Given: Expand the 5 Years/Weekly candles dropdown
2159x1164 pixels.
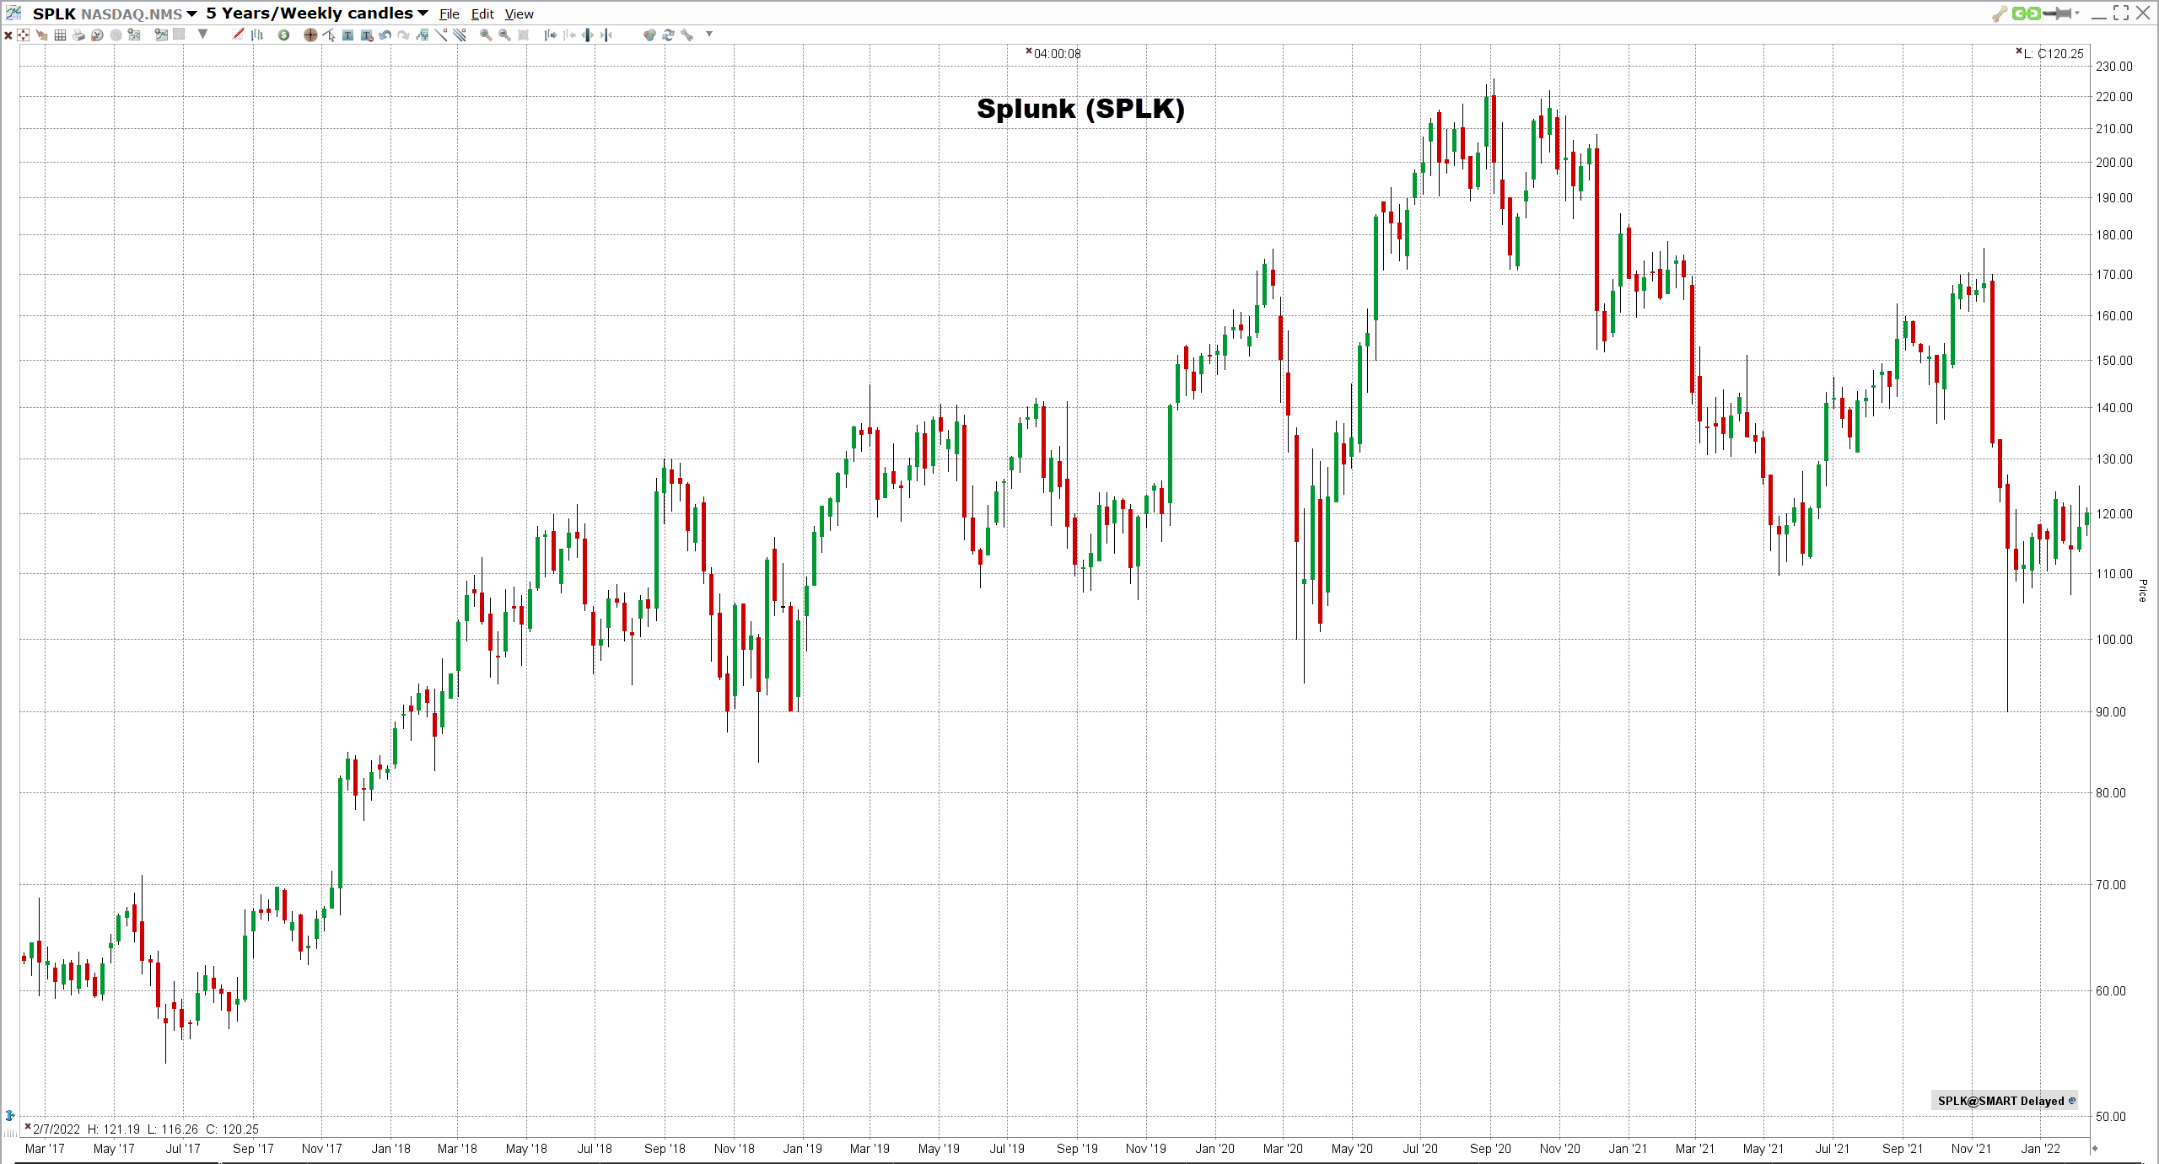Looking at the screenshot, I should click(423, 13).
